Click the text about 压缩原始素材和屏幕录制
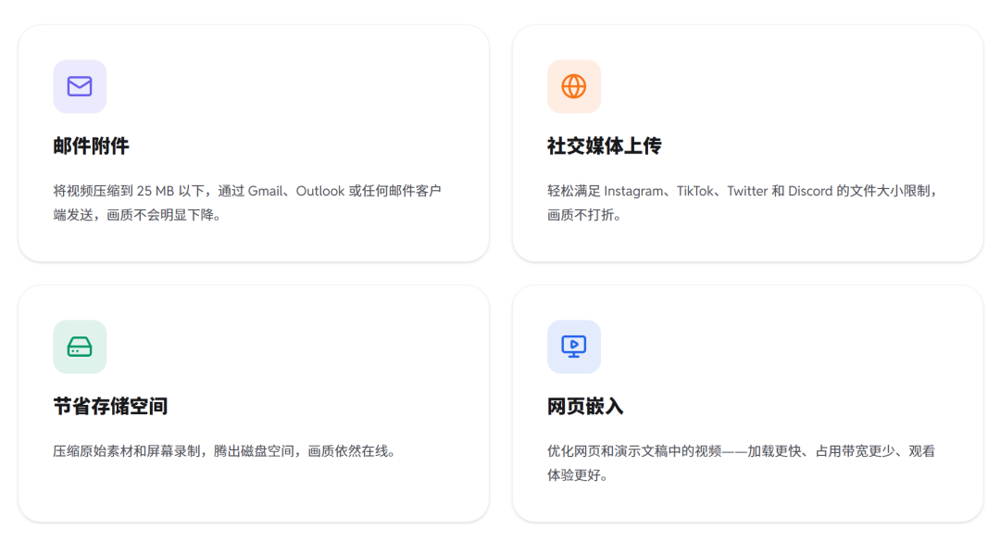1000x543 pixels. click(224, 451)
